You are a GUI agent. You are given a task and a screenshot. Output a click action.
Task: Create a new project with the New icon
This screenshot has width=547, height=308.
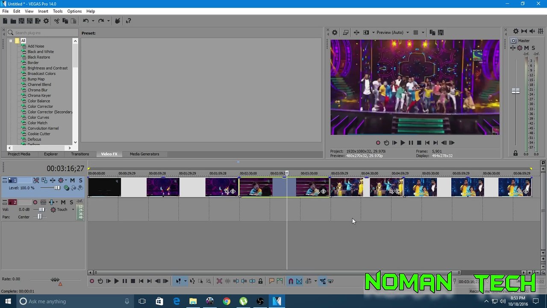(x=5, y=21)
